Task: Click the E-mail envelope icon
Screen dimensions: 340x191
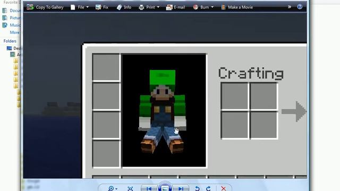Action: click(169, 7)
